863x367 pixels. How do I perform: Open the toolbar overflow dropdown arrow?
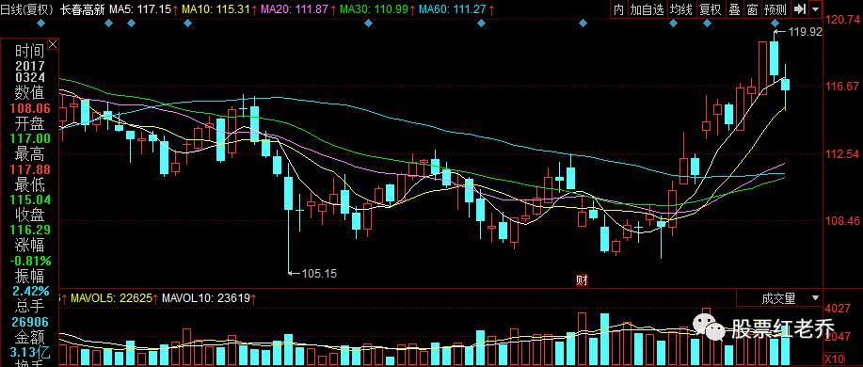pos(815,9)
